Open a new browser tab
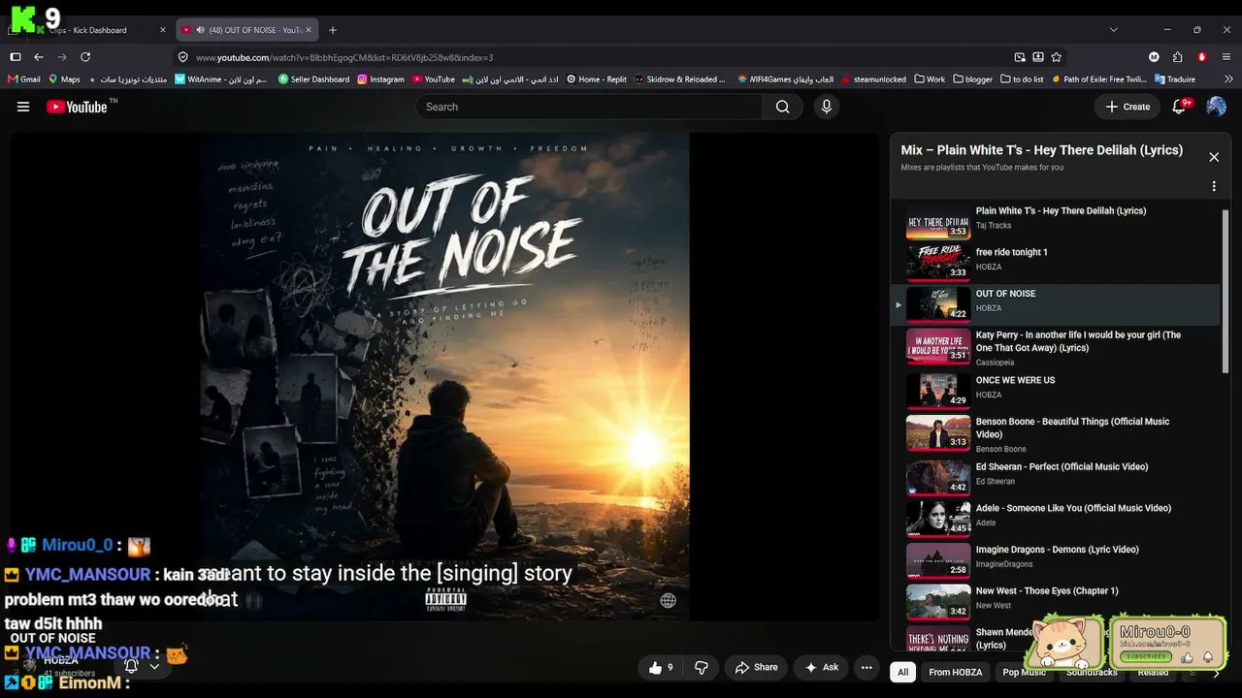The height and width of the screenshot is (698, 1242). (x=333, y=30)
